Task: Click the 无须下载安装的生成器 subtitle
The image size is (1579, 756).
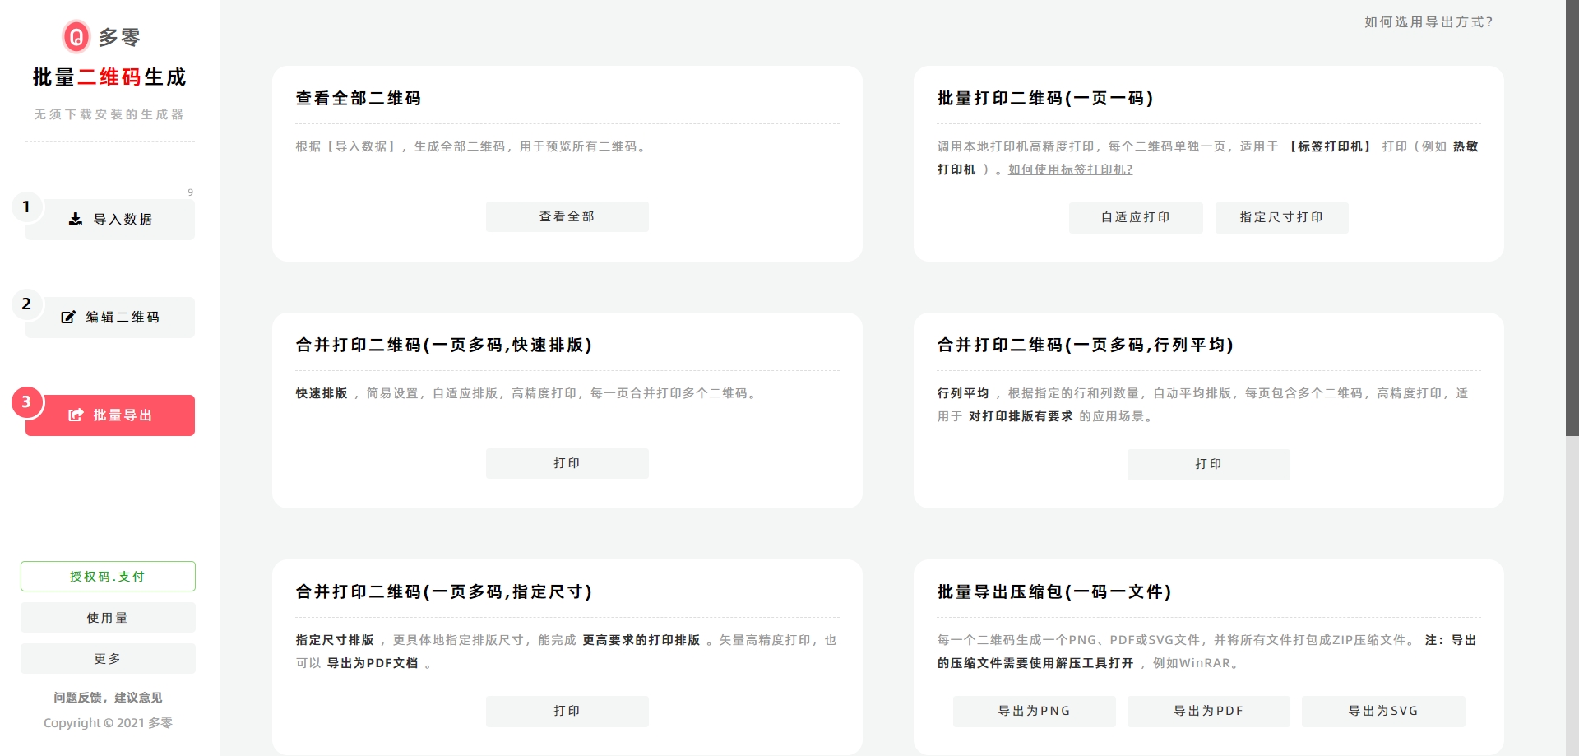Action: (x=109, y=114)
